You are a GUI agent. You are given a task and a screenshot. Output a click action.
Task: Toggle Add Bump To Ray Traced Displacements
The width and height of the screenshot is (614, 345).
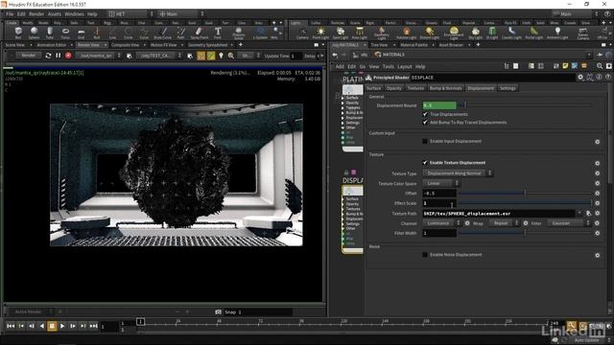point(425,123)
